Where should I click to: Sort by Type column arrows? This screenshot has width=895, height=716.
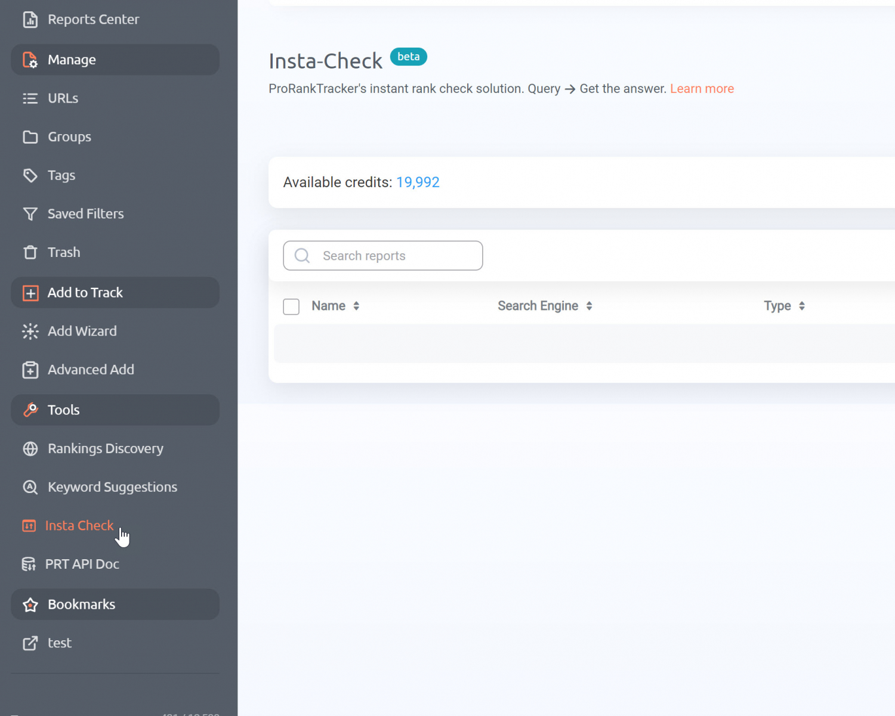(802, 306)
